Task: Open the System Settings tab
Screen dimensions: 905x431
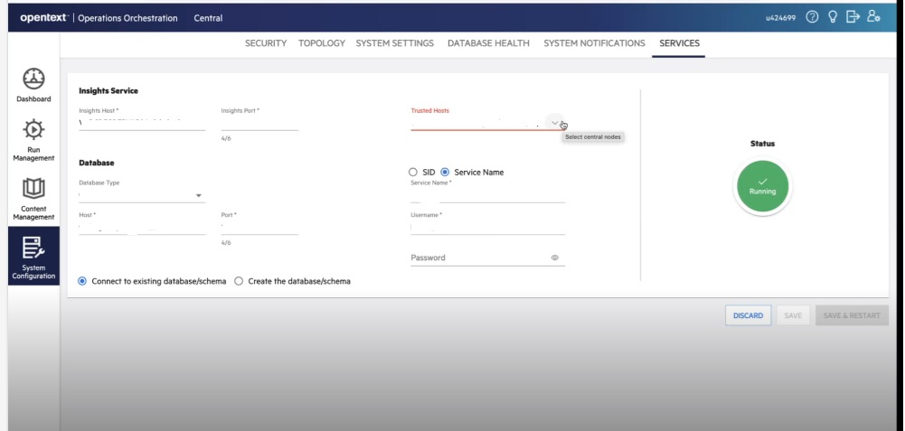Action: (395, 43)
